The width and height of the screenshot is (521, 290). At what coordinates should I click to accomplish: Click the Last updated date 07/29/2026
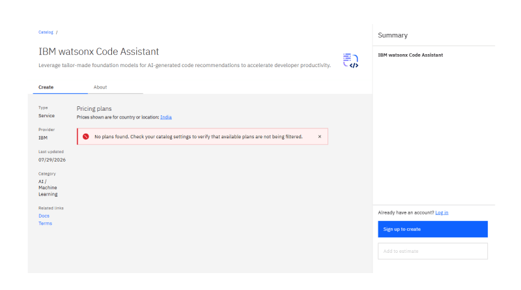[52, 160]
